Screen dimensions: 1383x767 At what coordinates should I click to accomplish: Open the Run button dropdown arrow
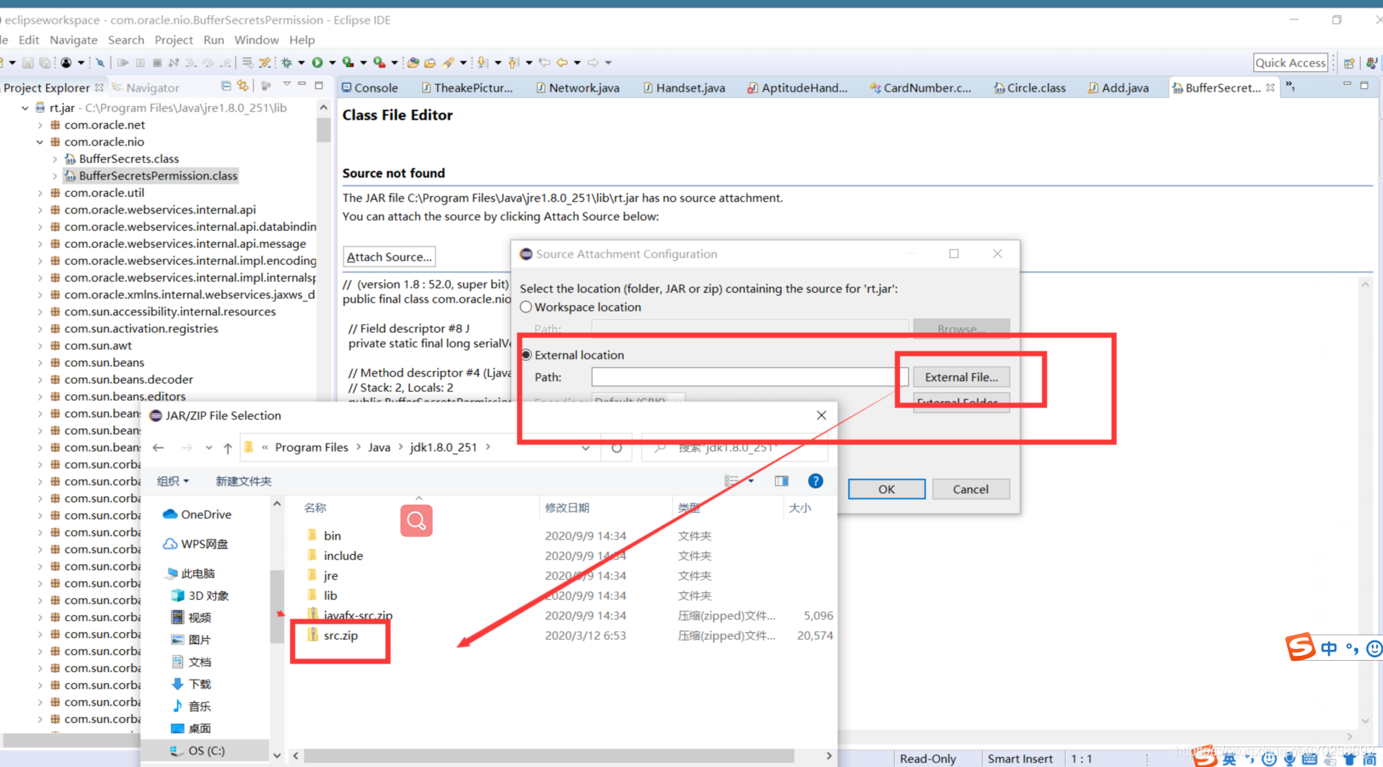point(332,63)
